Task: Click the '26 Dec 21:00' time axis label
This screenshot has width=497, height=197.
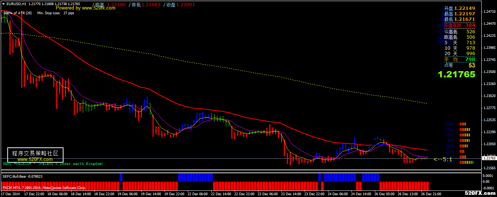Action: [x=431, y=194]
